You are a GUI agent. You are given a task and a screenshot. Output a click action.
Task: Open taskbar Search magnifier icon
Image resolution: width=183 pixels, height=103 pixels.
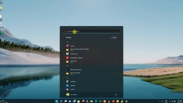coord(61,101)
